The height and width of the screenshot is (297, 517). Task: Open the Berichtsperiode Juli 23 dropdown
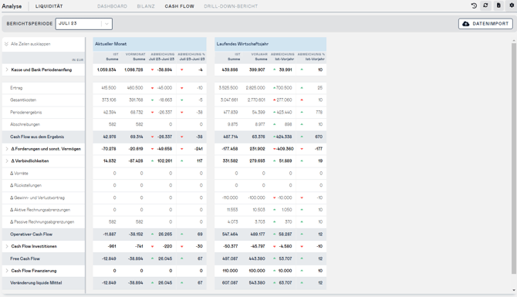click(84, 24)
